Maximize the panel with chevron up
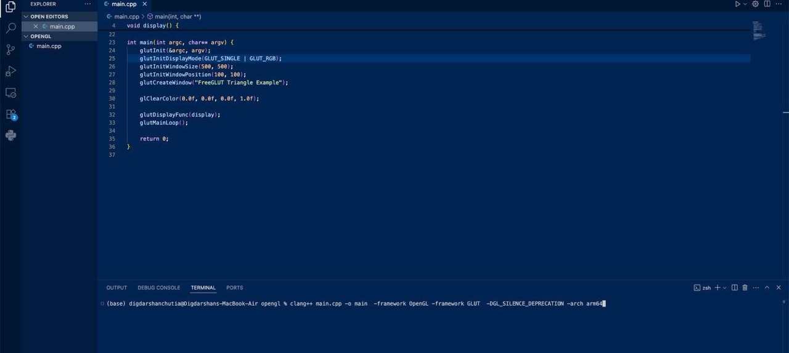Screen dimensions: 789x353 pos(767,288)
